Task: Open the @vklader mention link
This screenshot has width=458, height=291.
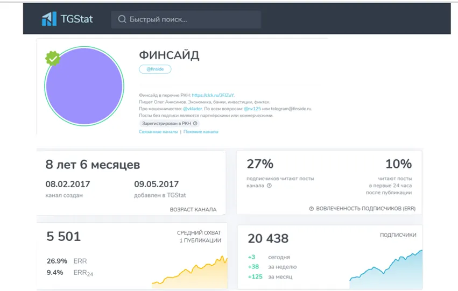Action: click(x=193, y=109)
